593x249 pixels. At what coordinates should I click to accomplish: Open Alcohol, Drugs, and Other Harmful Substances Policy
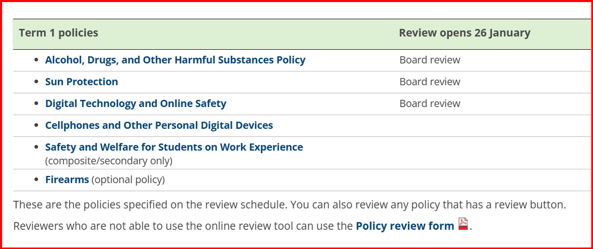click(175, 60)
